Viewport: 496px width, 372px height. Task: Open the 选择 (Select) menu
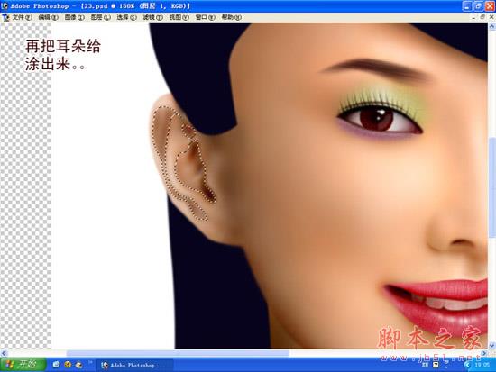tap(127, 17)
